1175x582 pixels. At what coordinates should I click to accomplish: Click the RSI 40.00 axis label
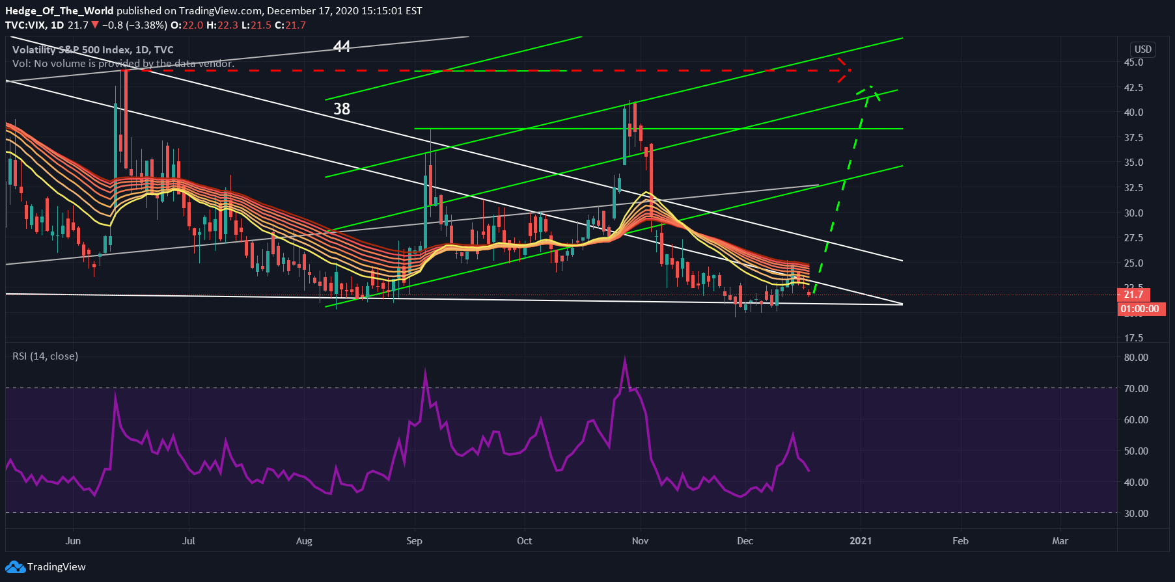[1136, 483]
